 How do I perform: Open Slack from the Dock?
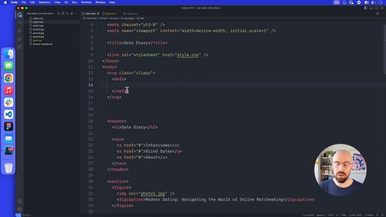pos(8,102)
